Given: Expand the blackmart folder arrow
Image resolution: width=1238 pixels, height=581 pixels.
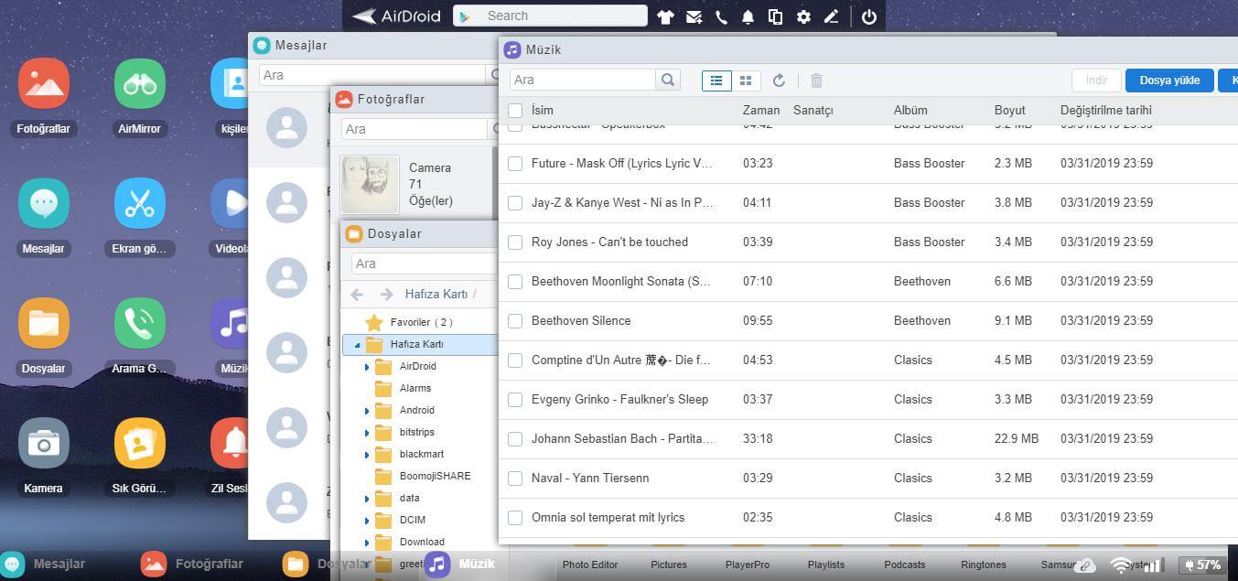Looking at the screenshot, I should tap(367, 455).
